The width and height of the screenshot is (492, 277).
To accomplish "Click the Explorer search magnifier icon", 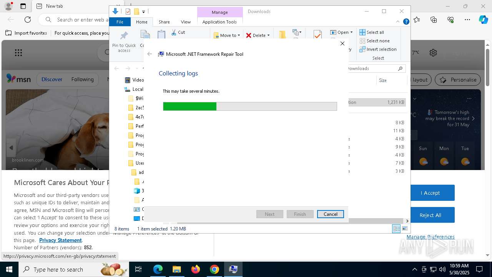I will coord(400,68).
